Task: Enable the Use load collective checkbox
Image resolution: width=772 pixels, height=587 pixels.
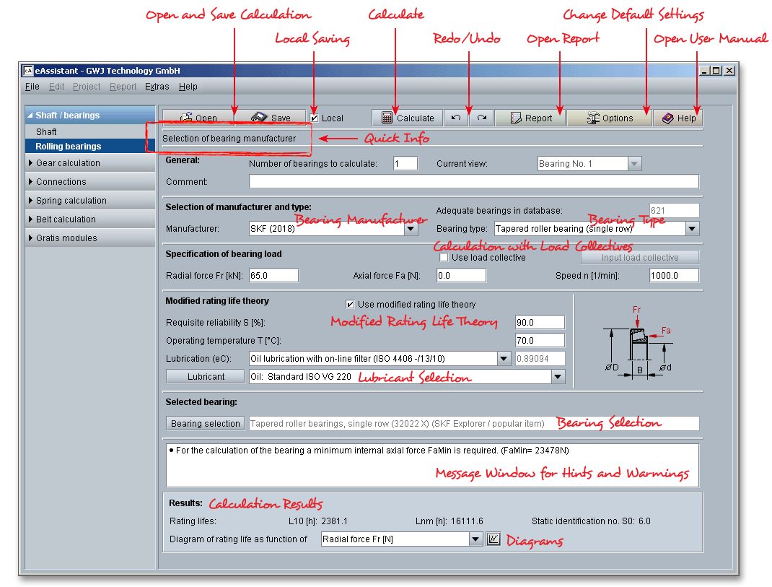Action: point(444,258)
